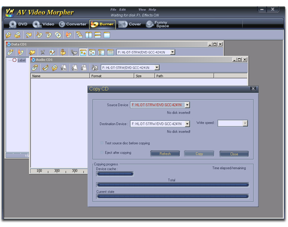288x227 pixels.
Task: Click the tile windows horizontally icon
Action: point(98,35)
